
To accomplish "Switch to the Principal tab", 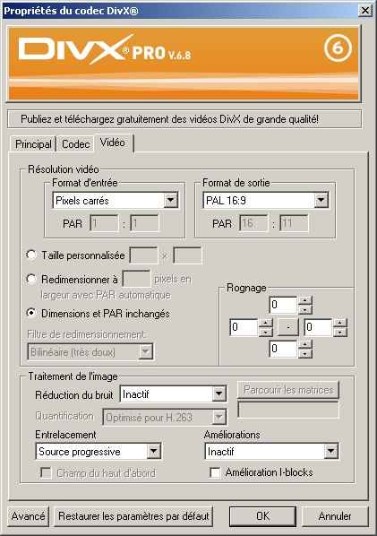I will tap(33, 144).
